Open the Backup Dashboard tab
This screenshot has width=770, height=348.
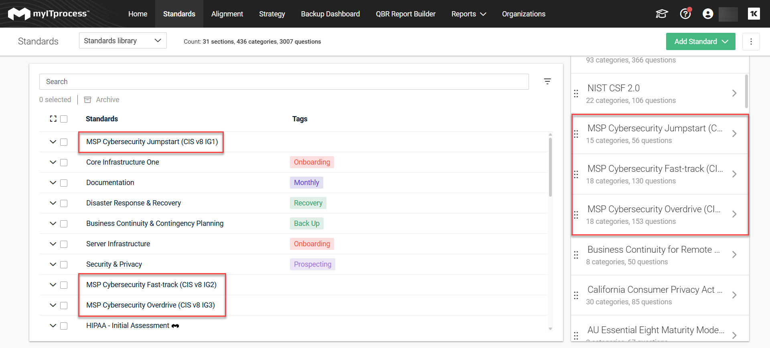click(330, 14)
